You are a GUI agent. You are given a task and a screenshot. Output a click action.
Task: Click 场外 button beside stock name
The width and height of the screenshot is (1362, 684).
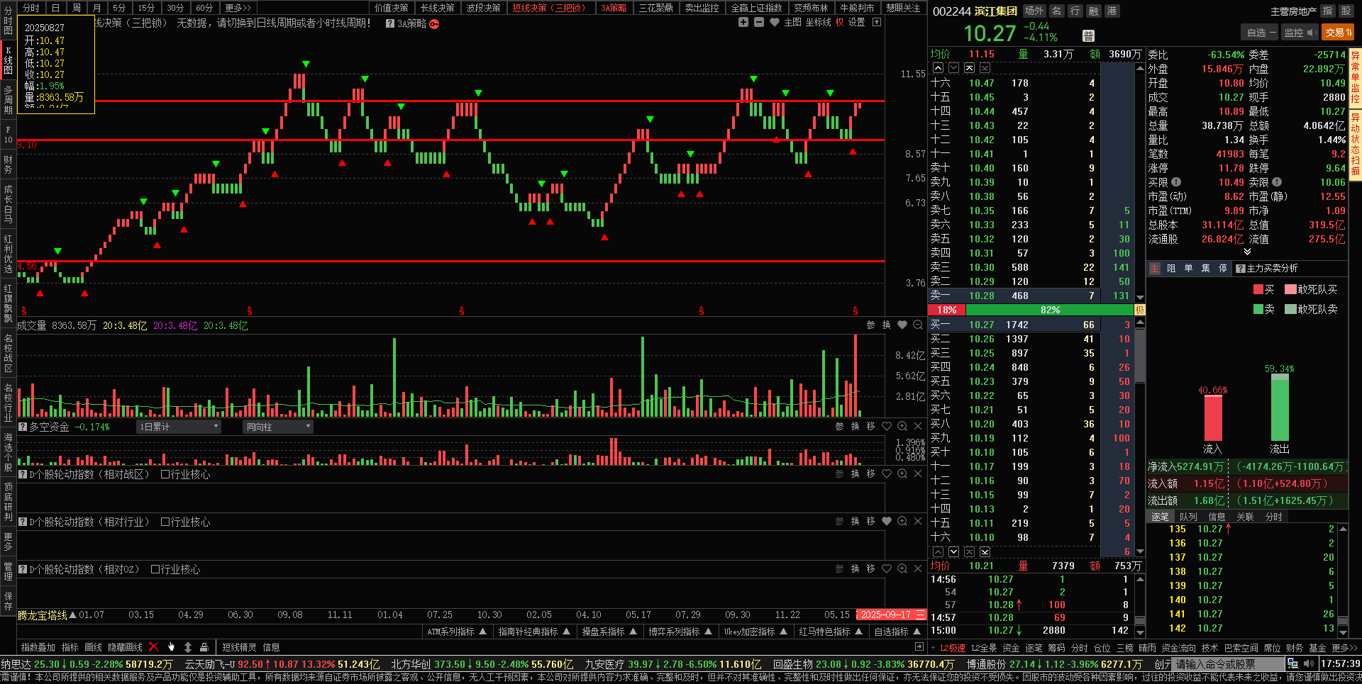coord(1034,11)
